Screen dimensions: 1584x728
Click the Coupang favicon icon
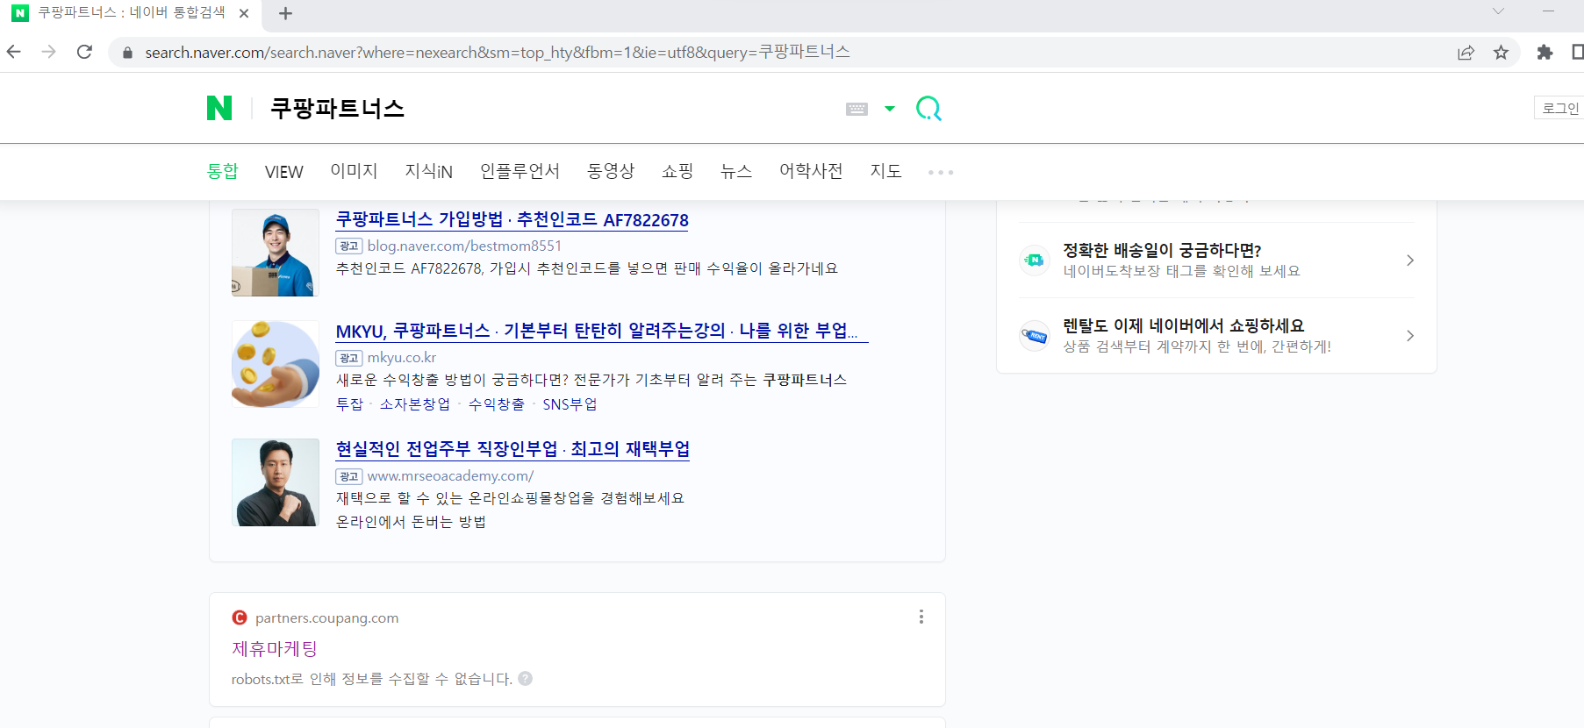click(x=240, y=617)
